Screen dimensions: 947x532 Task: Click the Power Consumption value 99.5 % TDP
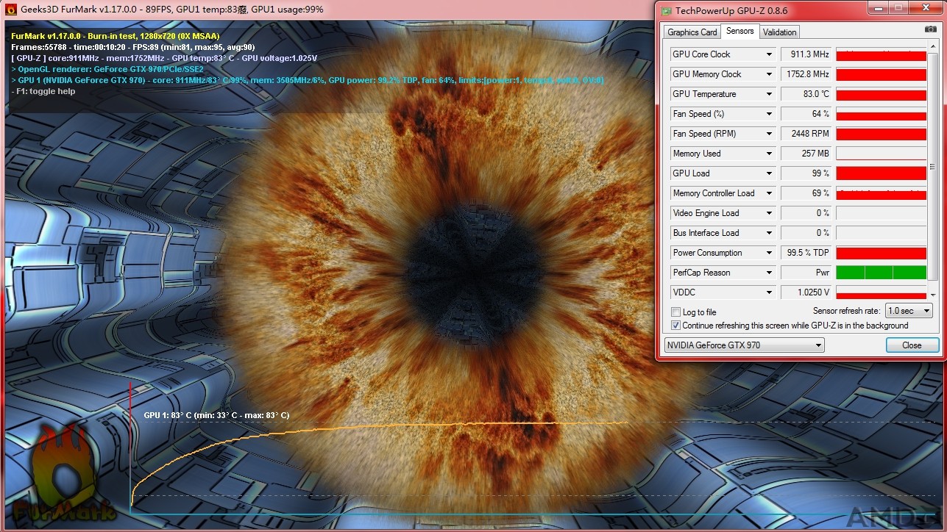[x=806, y=253]
